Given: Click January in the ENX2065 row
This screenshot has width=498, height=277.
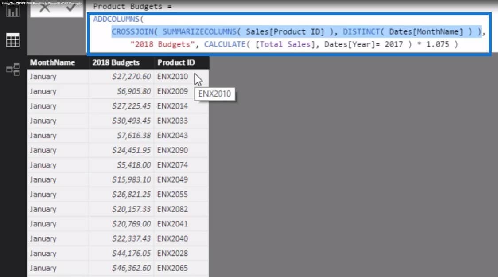Looking at the screenshot, I should pos(43,269).
